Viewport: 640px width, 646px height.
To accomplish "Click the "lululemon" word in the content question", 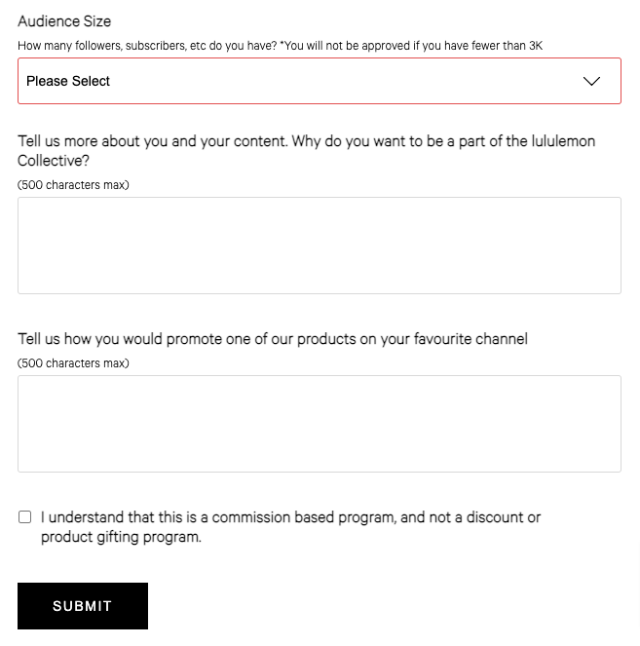I will tap(561, 141).
